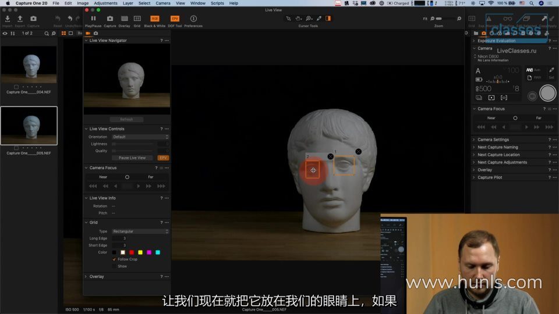
Task: Expand the Next Capture Naming panel
Action: [x=497, y=147]
